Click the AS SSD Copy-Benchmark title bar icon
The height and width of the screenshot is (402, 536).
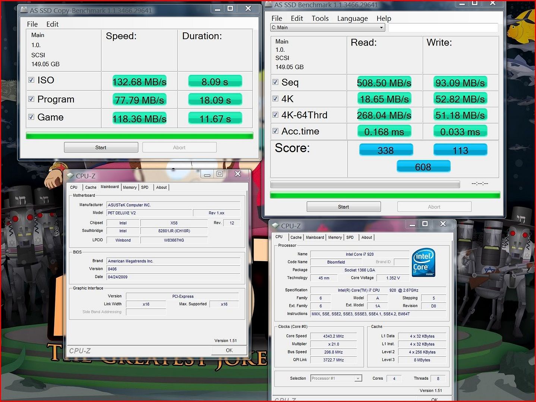coord(24,10)
